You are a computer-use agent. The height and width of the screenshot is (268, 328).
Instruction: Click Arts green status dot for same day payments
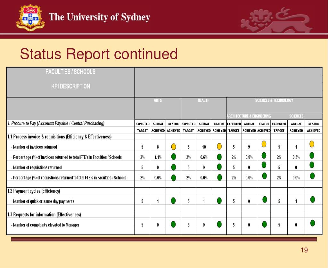coord(173,201)
